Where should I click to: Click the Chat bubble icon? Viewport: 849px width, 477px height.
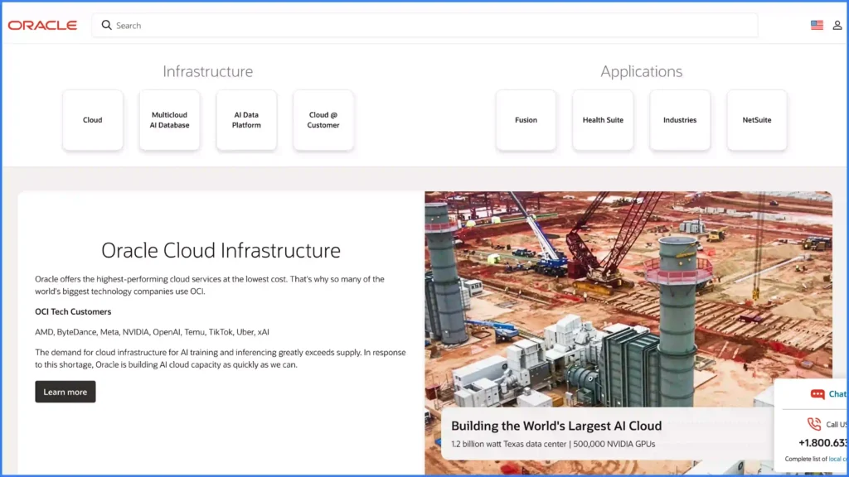tap(817, 394)
